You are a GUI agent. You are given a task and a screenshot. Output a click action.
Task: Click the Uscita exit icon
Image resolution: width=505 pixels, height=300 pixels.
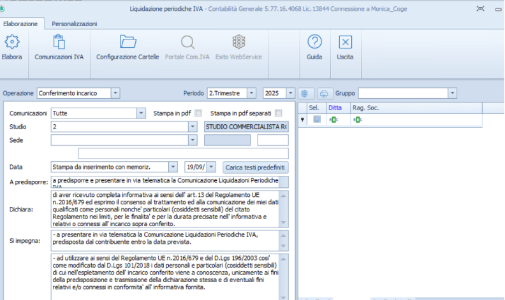pyautogui.click(x=345, y=43)
